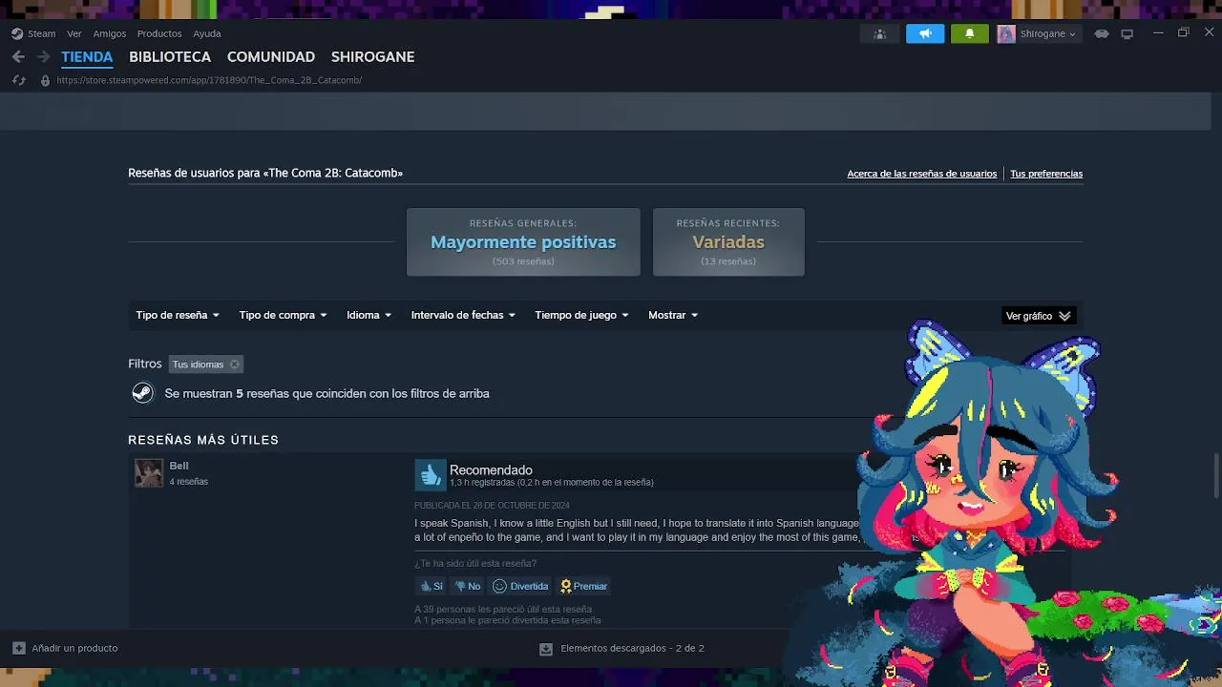Image resolution: width=1222 pixels, height=687 pixels.
Task: Open the Idioma filter dropdown
Action: tap(369, 315)
